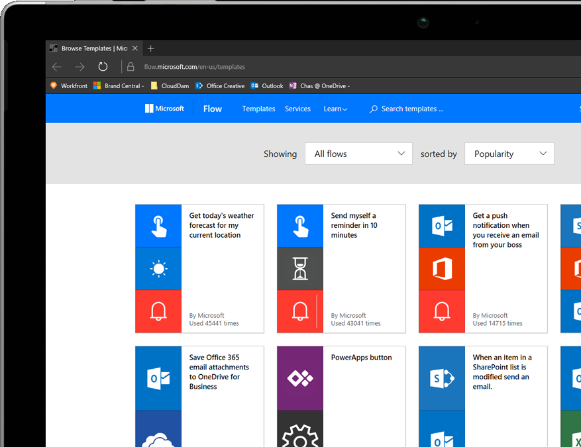The height and width of the screenshot is (447, 581).
Task: Open "Send myself a reminder in 10 minutes" title
Action: point(354,225)
